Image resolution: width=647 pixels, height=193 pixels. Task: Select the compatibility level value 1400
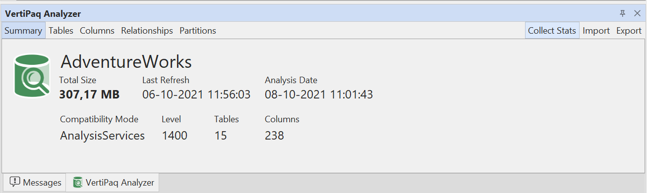point(175,136)
